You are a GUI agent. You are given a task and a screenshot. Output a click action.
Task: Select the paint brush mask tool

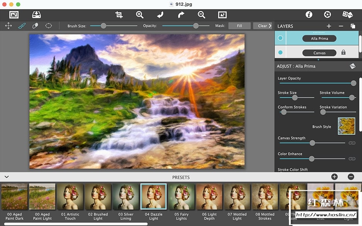click(x=22, y=26)
